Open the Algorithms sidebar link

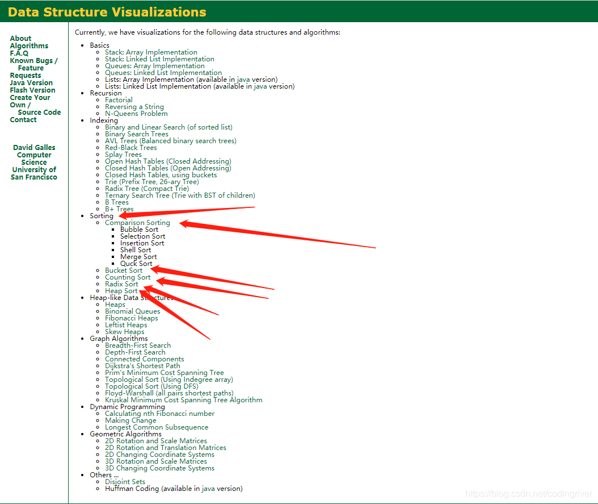click(x=29, y=46)
